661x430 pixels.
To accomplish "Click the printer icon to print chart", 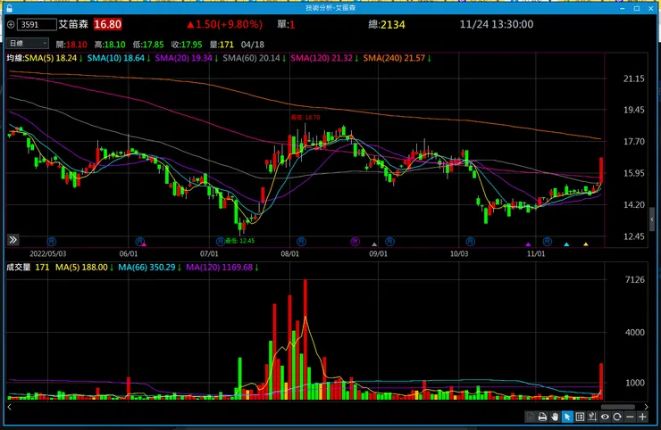I will [542, 417].
